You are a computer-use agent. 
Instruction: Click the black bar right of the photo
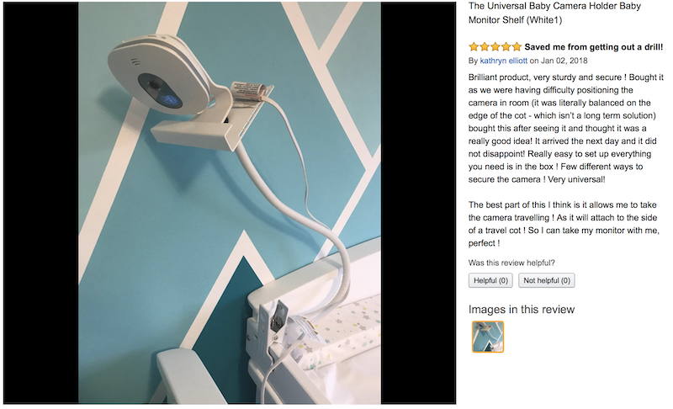coord(418,203)
